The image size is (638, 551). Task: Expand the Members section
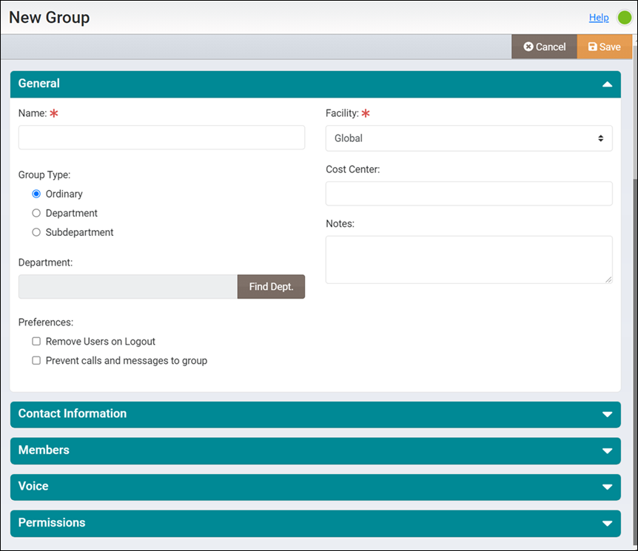607,450
